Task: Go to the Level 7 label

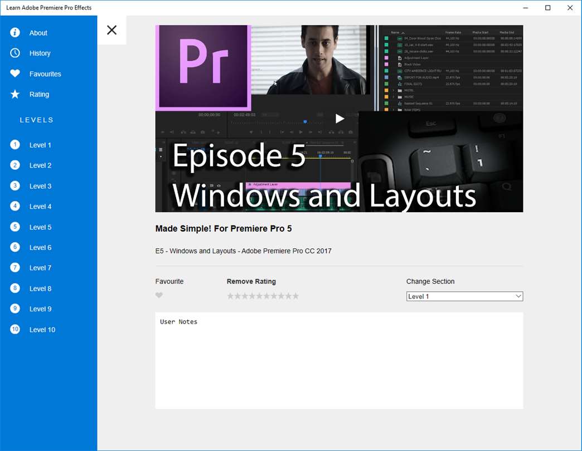Action: [40, 268]
